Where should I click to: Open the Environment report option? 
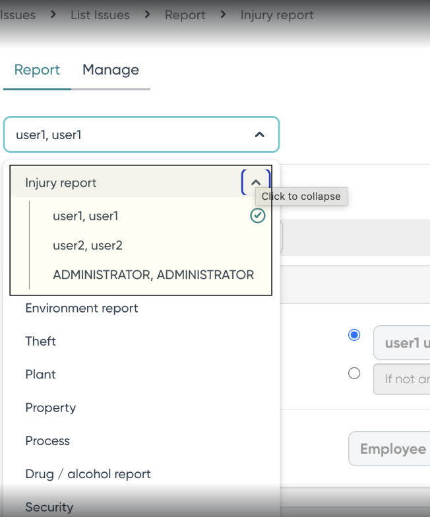coord(82,308)
